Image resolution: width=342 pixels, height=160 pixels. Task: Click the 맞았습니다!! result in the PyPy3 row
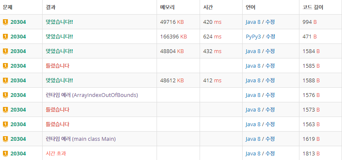click(59, 36)
